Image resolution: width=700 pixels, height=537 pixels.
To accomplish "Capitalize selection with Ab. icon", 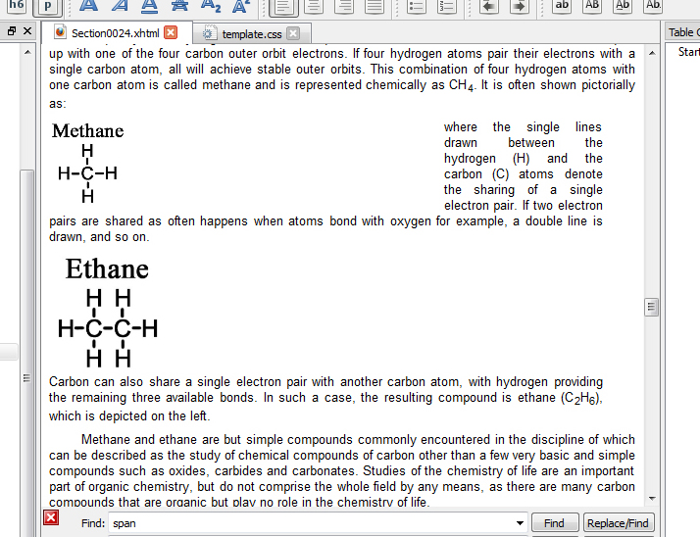I will point(653,6).
